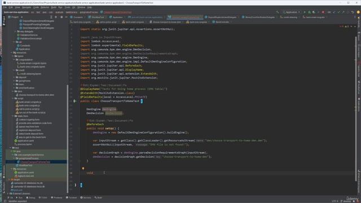Expand the target folder in tree
The height and width of the screenshot is (203, 361).
pos(10,179)
